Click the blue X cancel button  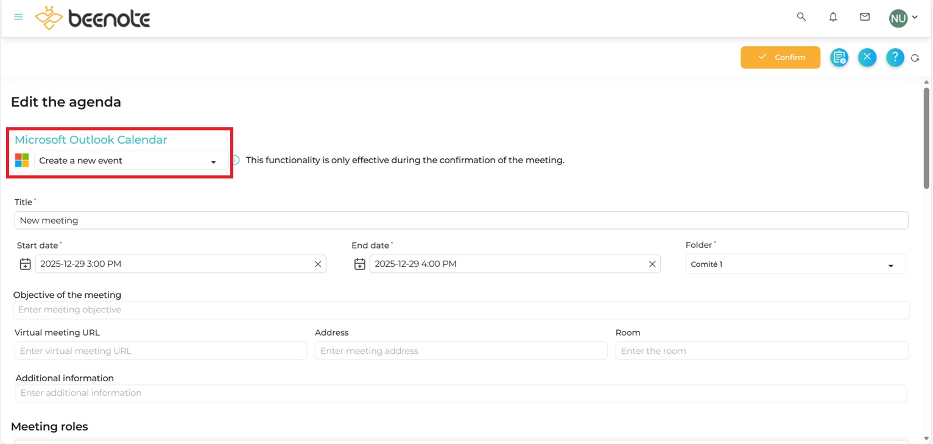pyautogui.click(x=867, y=57)
